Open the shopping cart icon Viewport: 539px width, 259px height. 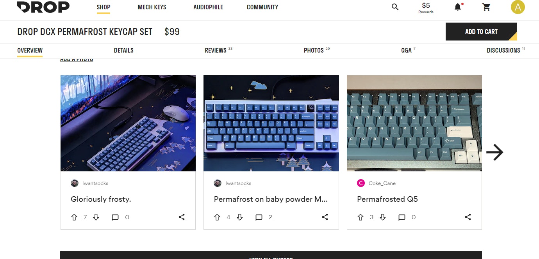(486, 7)
